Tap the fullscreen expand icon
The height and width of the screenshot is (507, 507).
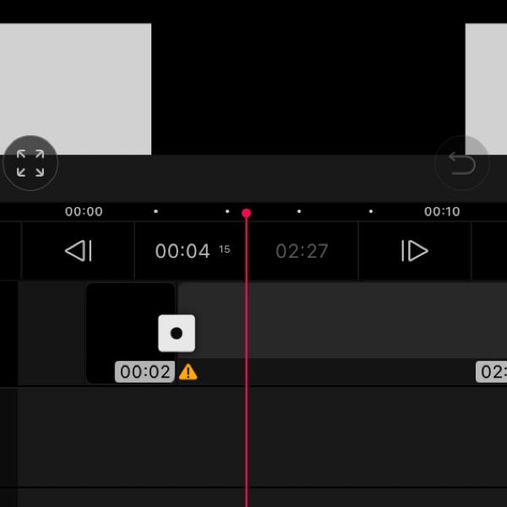point(30,163)
